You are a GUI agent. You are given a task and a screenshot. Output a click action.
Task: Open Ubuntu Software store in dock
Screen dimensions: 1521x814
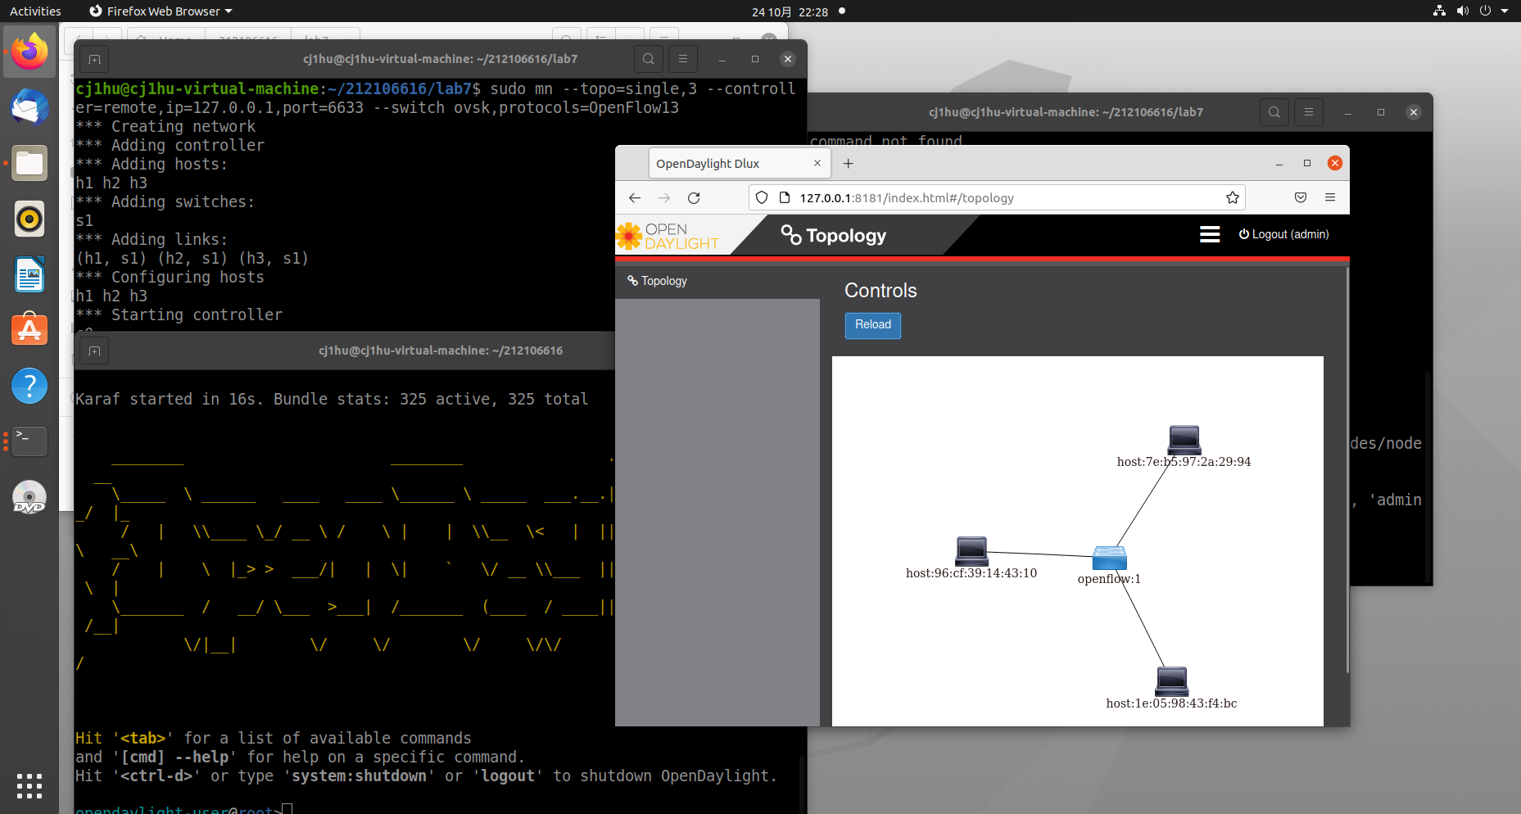[x=29, y=330]
